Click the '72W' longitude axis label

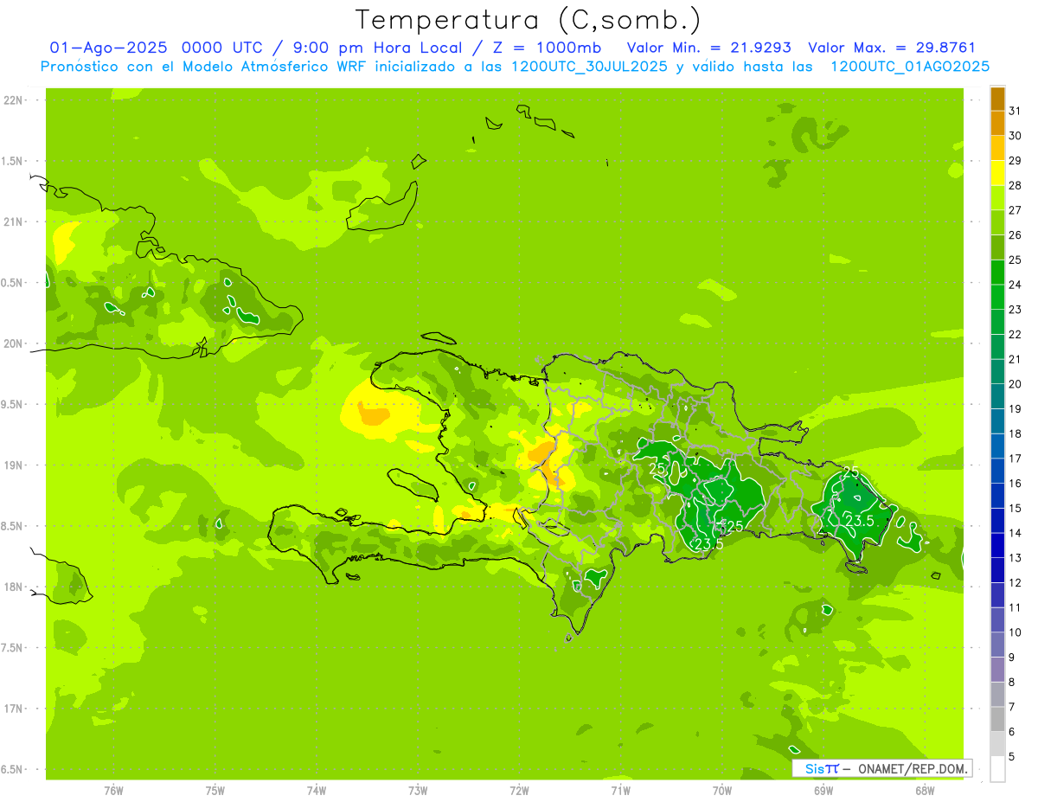point(519,791)
